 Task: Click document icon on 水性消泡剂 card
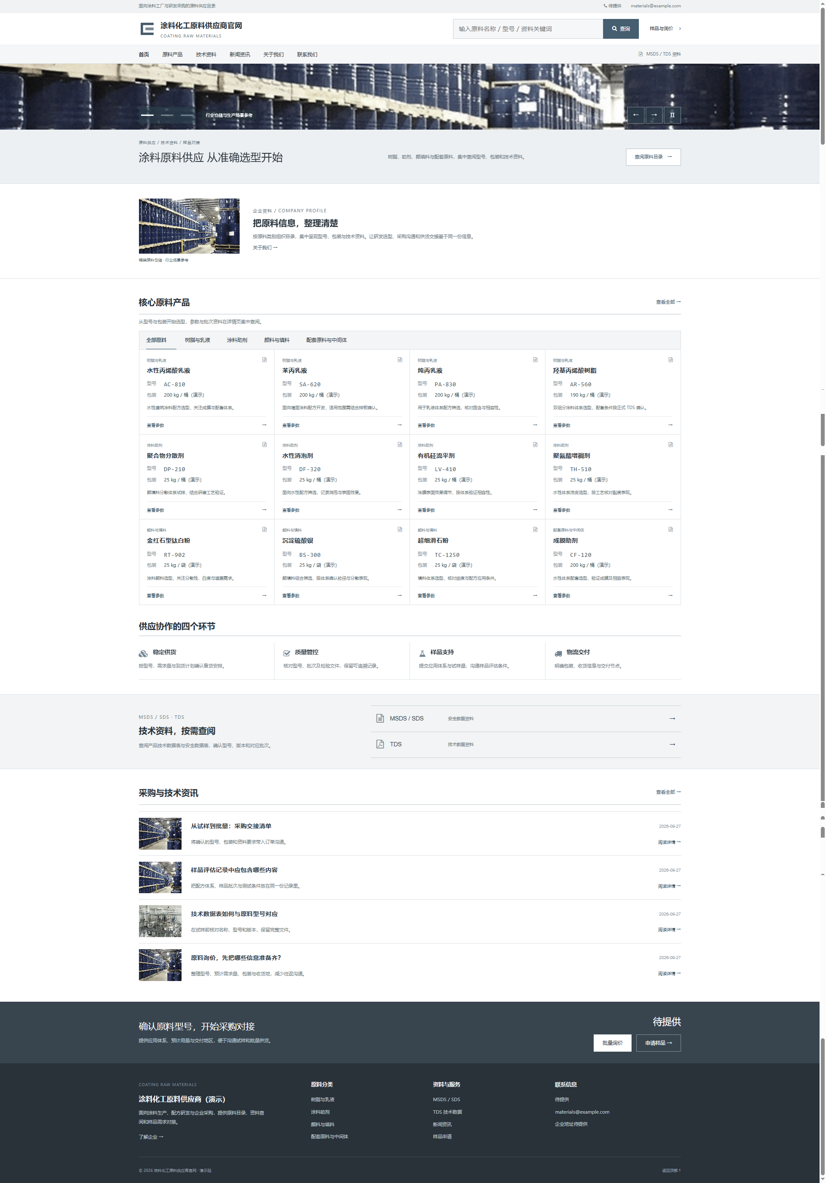tap(400, 445)
